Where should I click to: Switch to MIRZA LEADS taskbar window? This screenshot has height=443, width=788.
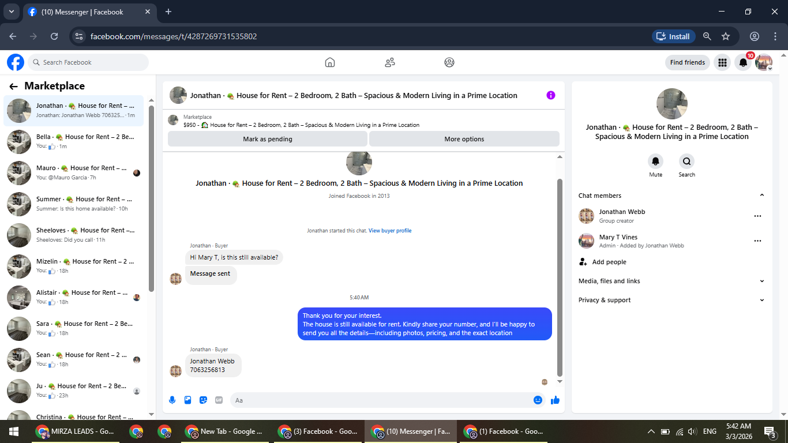[x=75, y=431]
